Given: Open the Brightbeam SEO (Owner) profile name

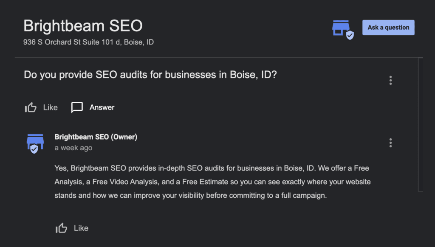Looking at the screenshot, I should [96, 137].
